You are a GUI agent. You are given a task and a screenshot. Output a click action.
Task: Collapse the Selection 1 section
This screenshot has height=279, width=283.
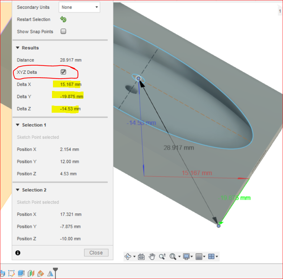tap(18, 125)
